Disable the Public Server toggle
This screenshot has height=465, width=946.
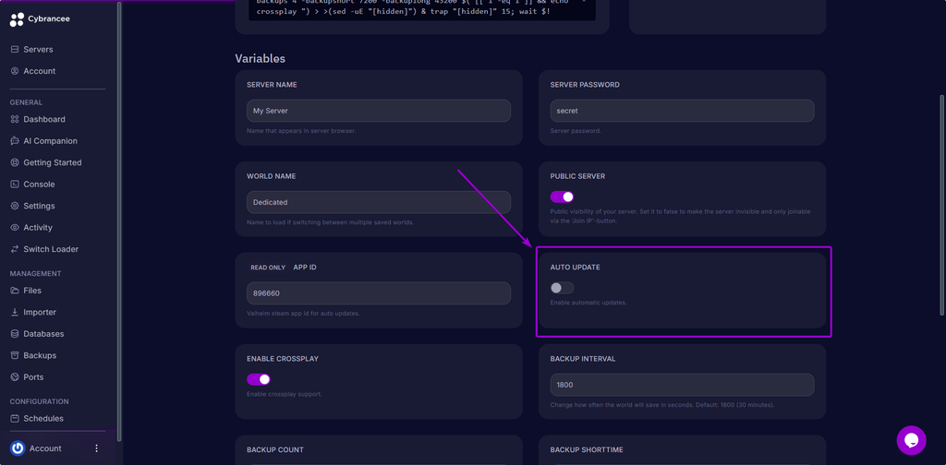click(562, 197)
